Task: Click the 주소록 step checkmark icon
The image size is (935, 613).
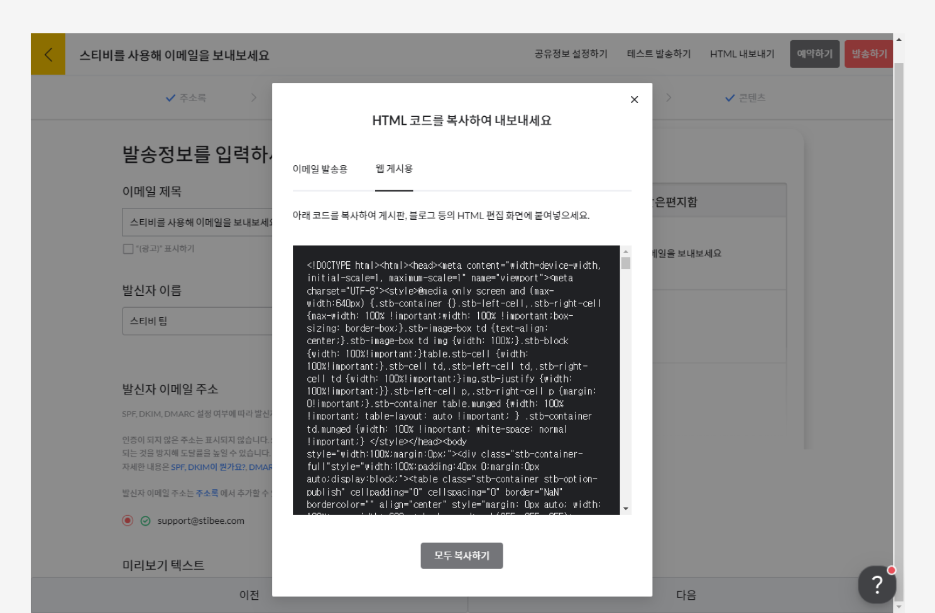Action: 170,98
